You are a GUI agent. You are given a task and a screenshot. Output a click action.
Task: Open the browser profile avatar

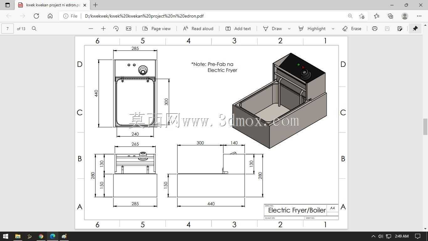pyautogui.click(x=405, y=16)
